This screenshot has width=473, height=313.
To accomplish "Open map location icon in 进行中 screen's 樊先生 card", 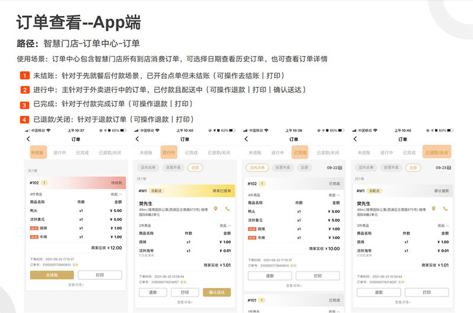I will pos(216,208).
